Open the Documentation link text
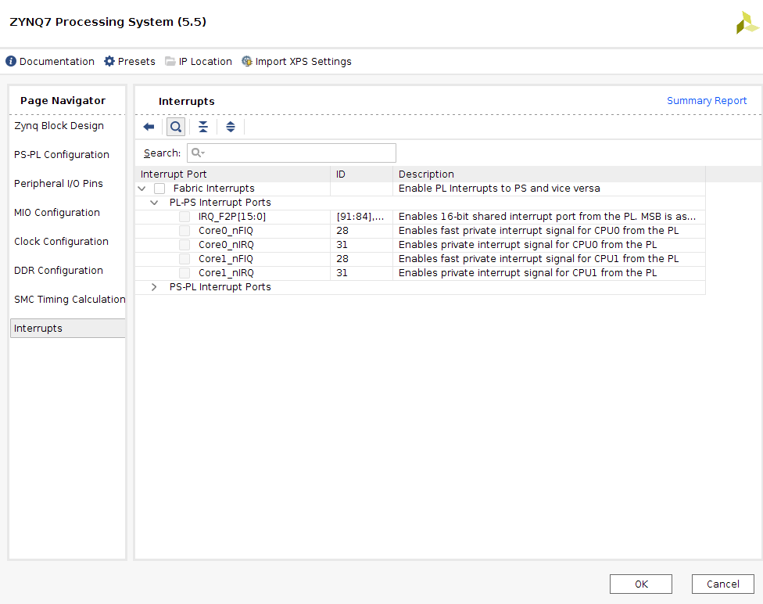Viewport: 763px width, 604px height. [57, 61]
